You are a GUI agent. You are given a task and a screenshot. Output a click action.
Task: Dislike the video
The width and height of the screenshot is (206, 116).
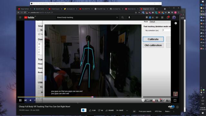pos(101,111)
